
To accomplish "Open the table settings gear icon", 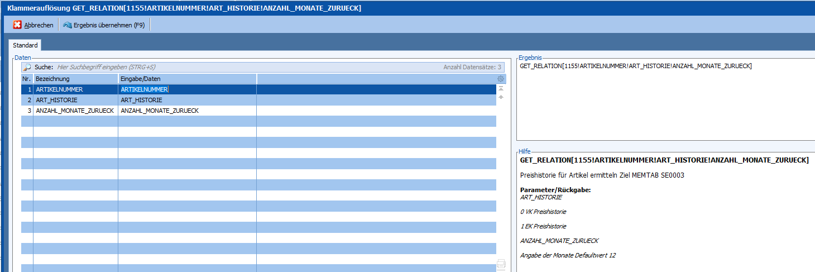I will [501, 79].
